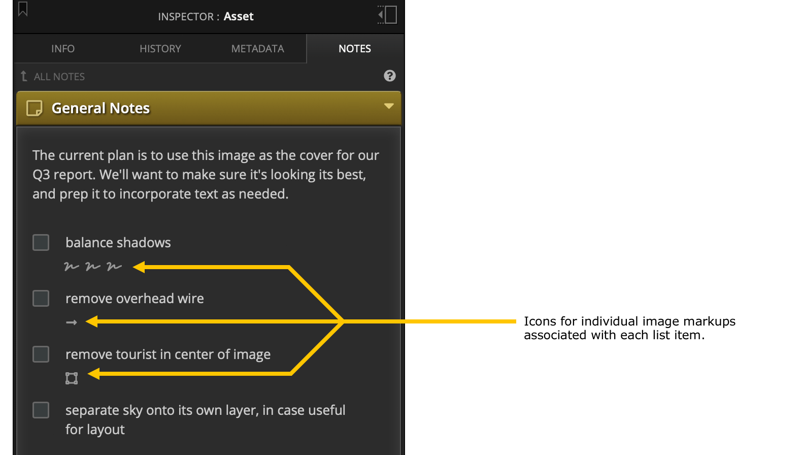Select the second freehand markup icon under balance shadows
Image resolution: width=802 pixels, height=455 pixels.
point(93,266)
